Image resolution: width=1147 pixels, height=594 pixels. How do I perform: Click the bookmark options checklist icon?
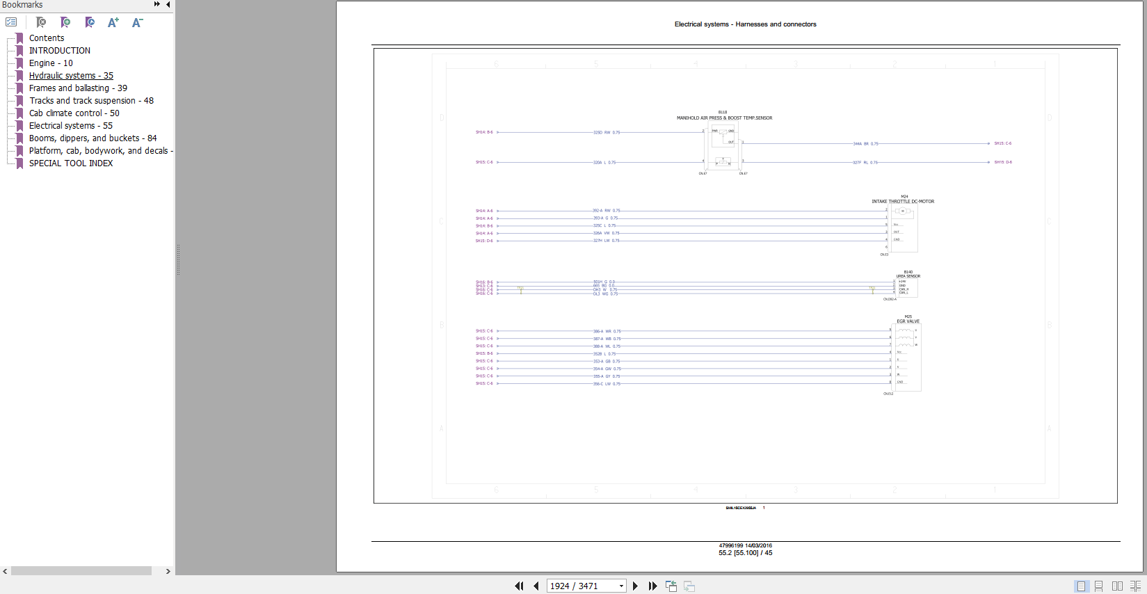(x=11, y=22)
